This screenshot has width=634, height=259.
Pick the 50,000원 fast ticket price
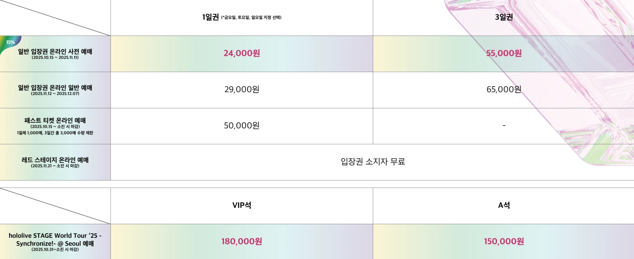pos(242,126)
